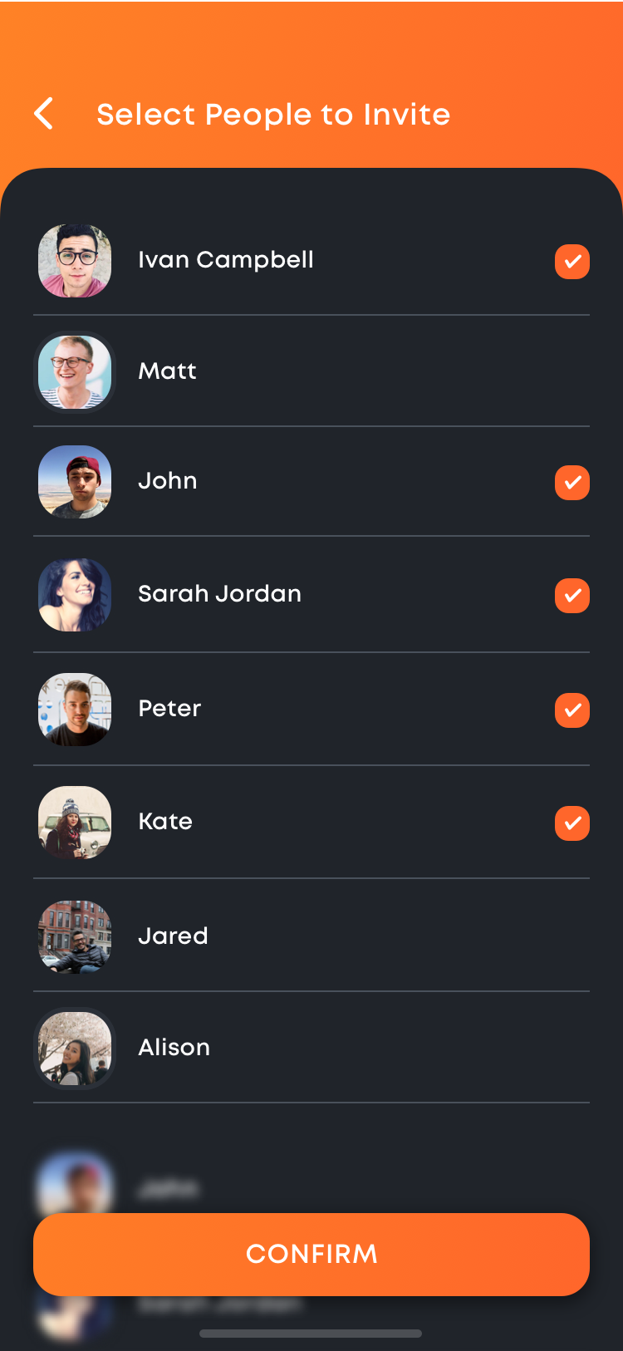Tap the home indicator bar
This screenshot has height=1351, width=623.
[x=311, y=1334]
